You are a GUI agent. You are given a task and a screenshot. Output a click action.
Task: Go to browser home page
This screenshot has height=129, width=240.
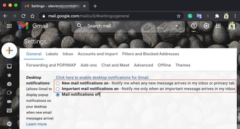click(x=33, y=16)
